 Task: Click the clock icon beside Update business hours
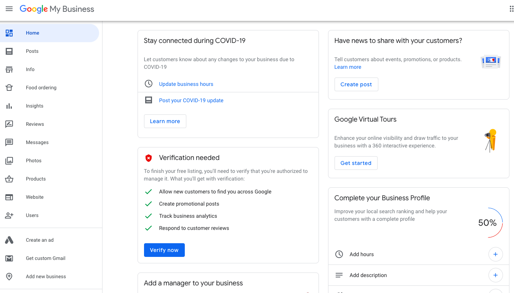tap(149, 84)
